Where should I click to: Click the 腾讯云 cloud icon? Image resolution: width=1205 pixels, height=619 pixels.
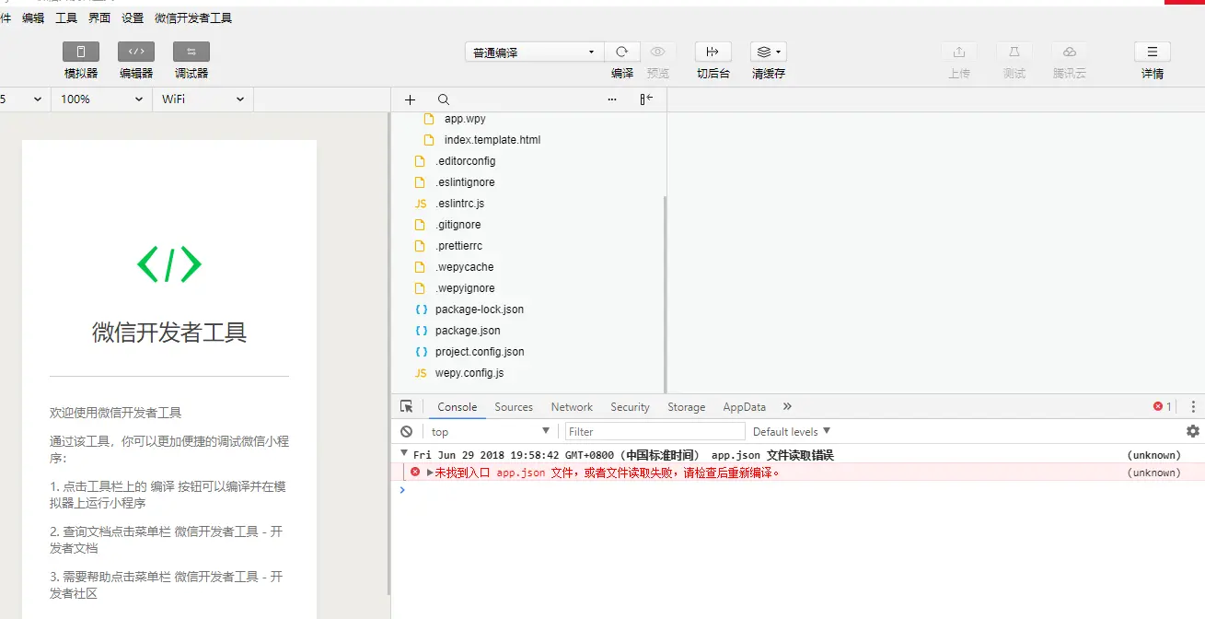point(1070,53)
